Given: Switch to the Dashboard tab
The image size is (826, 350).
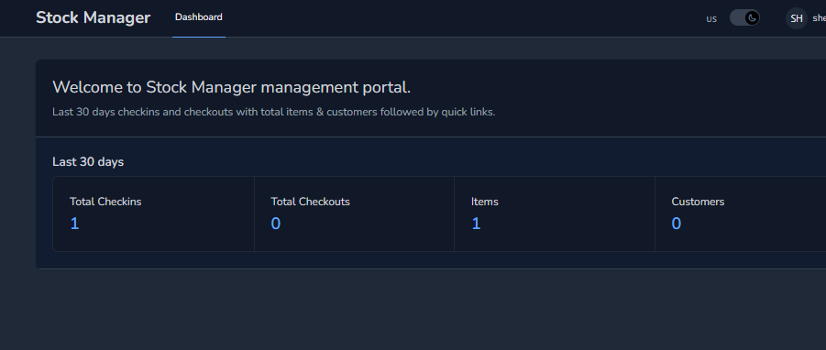Looking at the screenshot, I should 199,17.
